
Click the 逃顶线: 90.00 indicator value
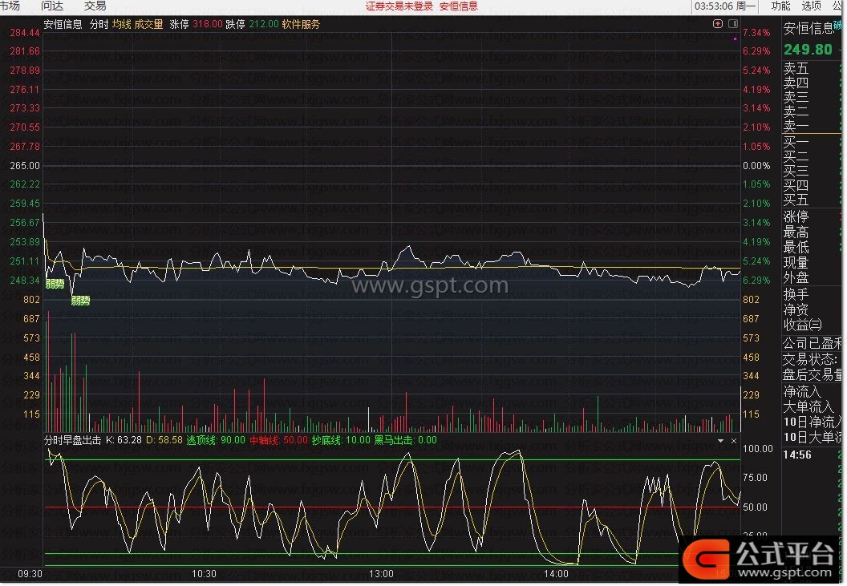(216, 441)
